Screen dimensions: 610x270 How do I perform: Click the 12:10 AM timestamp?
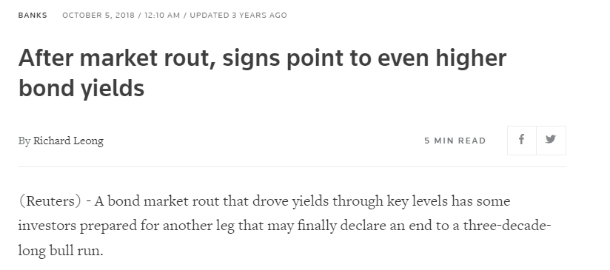point(162,15)
